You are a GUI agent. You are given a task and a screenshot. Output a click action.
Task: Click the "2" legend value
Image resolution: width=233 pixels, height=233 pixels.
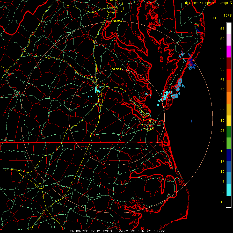click(223, 192)
